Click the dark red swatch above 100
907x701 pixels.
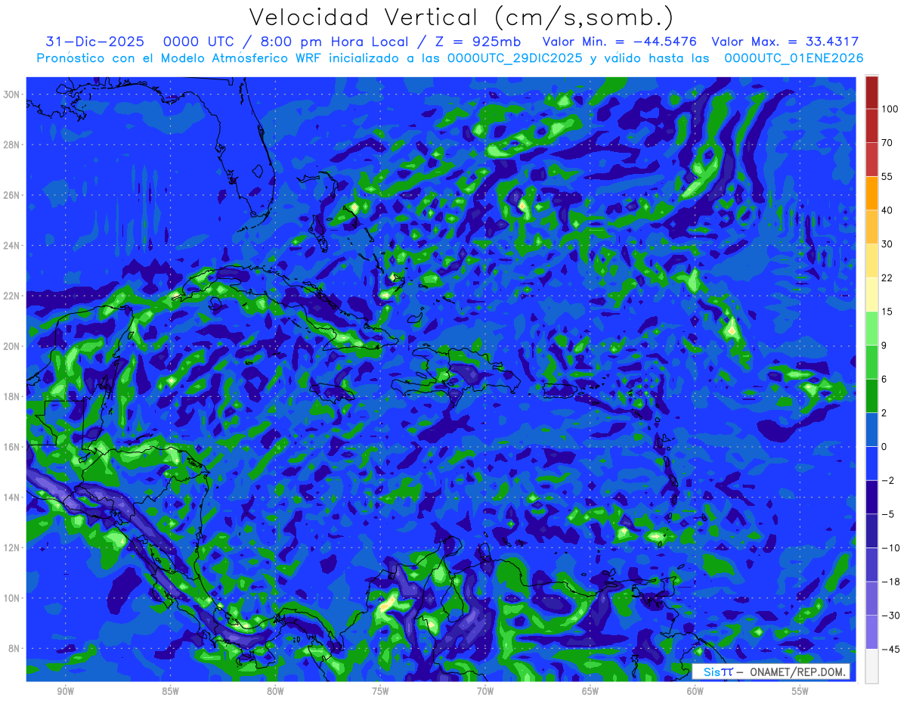(x=871, y=92)
